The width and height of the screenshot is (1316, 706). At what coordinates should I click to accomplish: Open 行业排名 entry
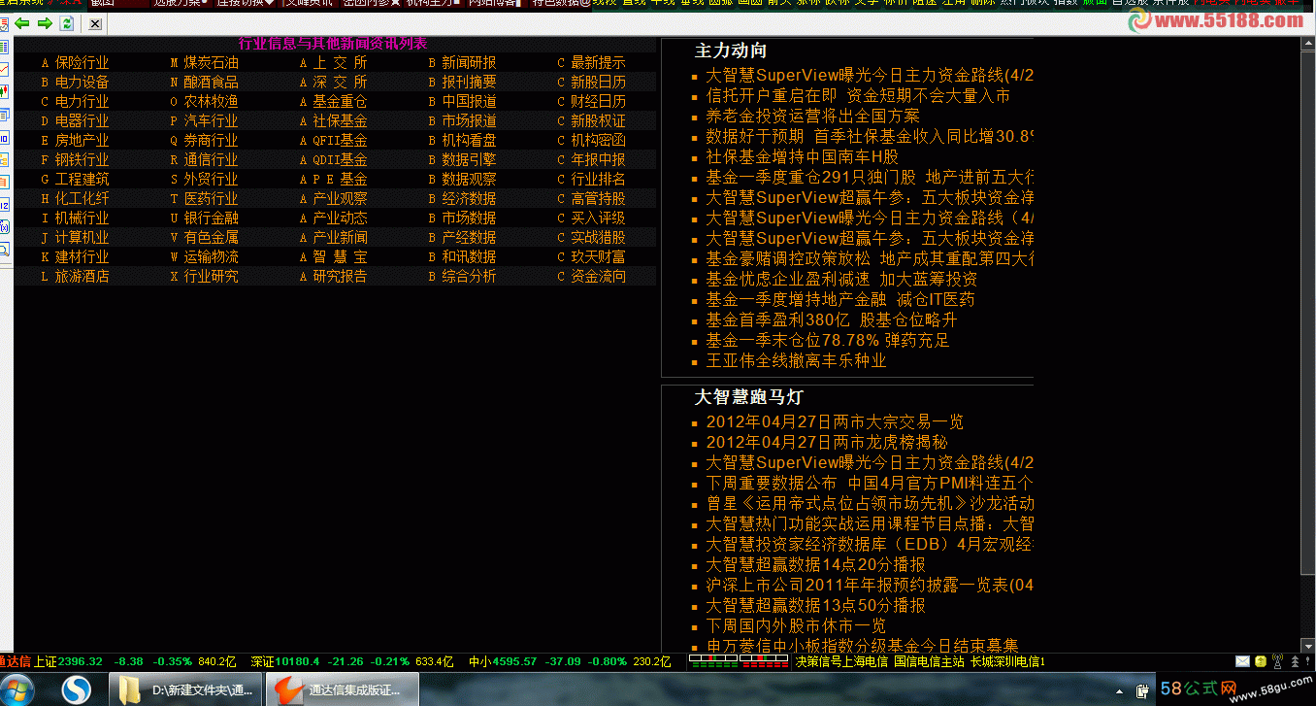coord(598,180)
